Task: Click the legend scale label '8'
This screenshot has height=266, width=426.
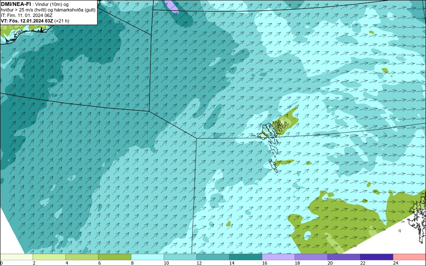Action: click(132, 263)
